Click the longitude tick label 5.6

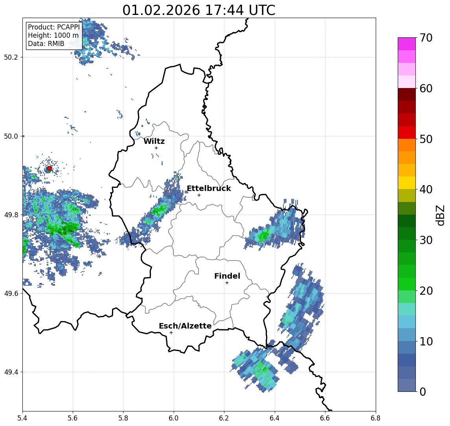point(73,418)
